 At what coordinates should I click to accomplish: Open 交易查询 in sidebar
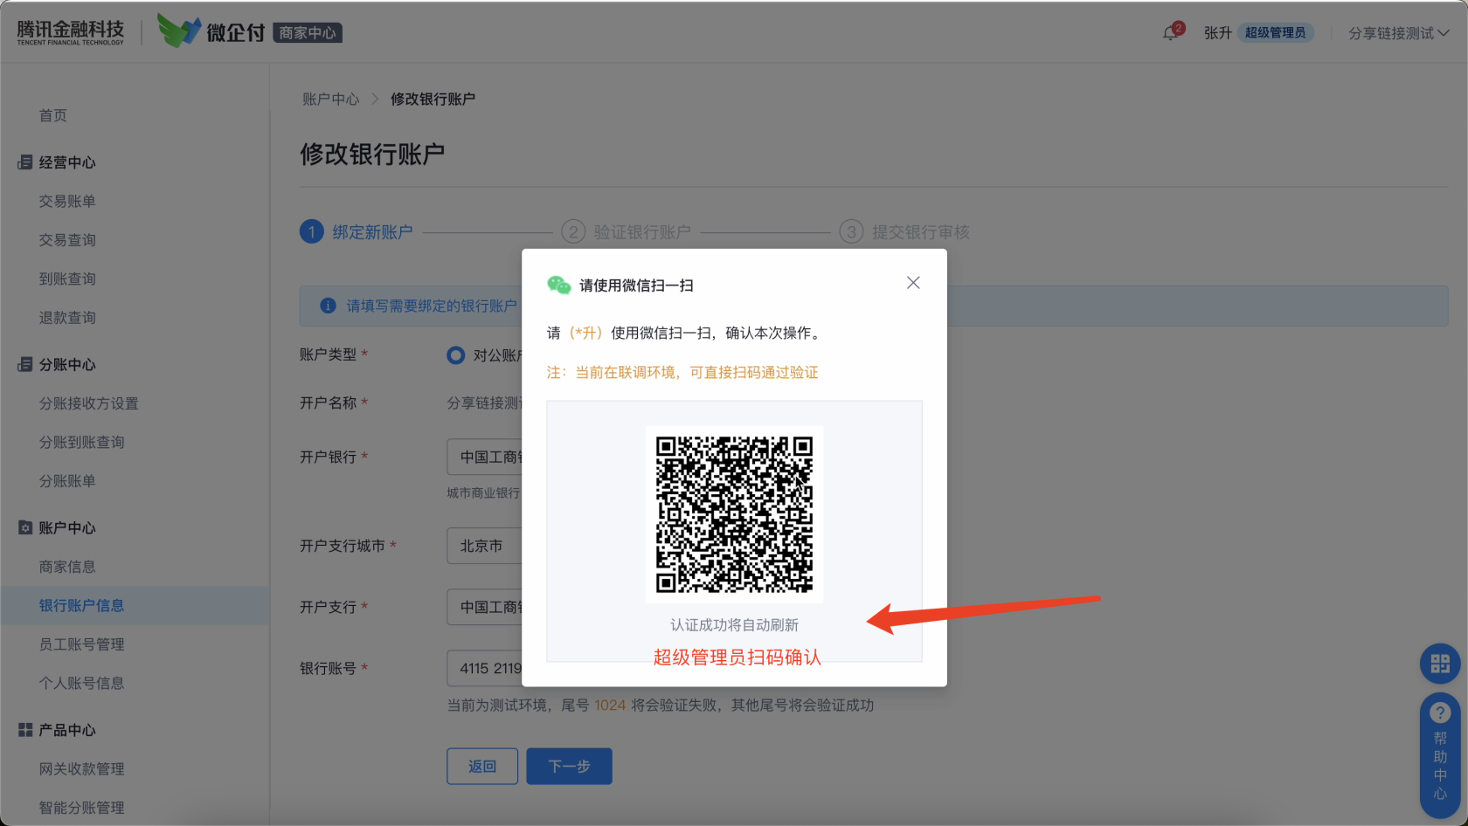click(67, 240)
